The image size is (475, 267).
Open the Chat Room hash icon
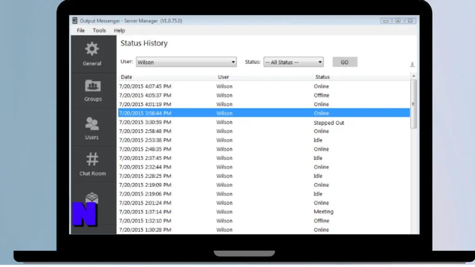tap(92, 159)
